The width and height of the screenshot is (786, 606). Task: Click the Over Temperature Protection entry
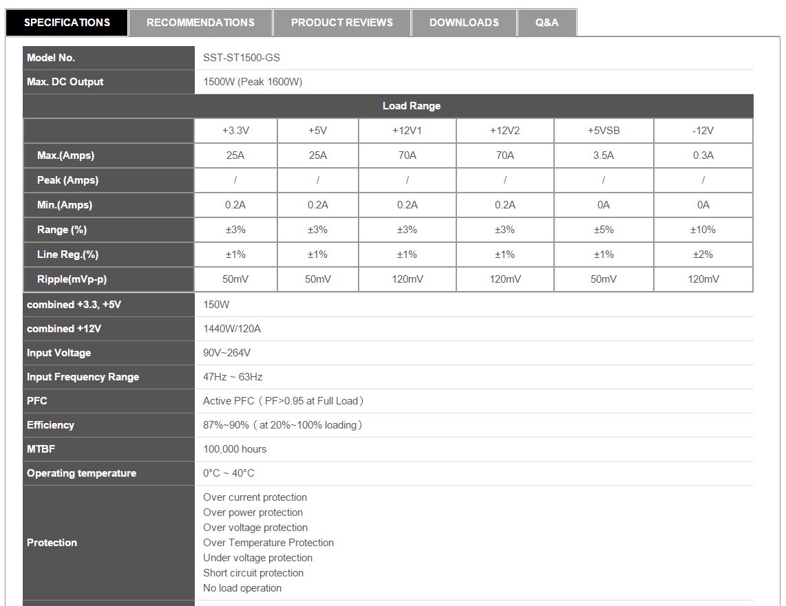[268, 543]
